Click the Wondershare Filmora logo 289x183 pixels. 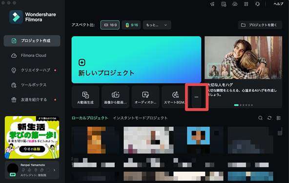pos(33,17)
